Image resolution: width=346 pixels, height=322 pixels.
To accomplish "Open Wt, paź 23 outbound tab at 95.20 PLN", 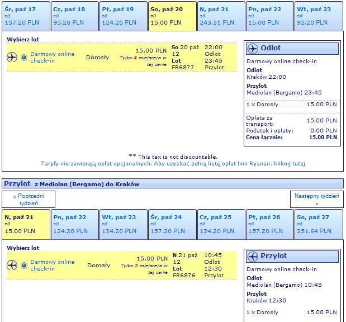I will click(319, 16).
